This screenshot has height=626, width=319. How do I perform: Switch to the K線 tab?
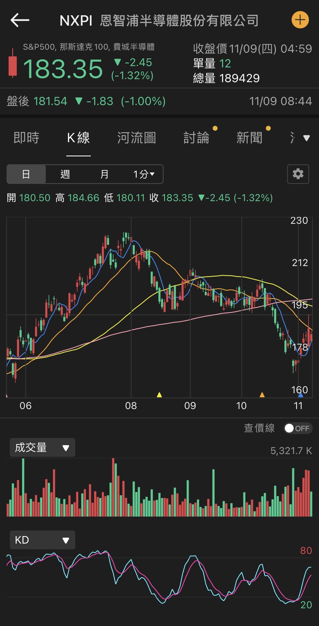[x=79, y=138]
